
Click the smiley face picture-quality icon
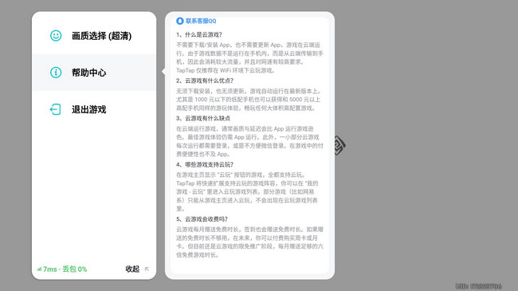click(x=56, y=35)
